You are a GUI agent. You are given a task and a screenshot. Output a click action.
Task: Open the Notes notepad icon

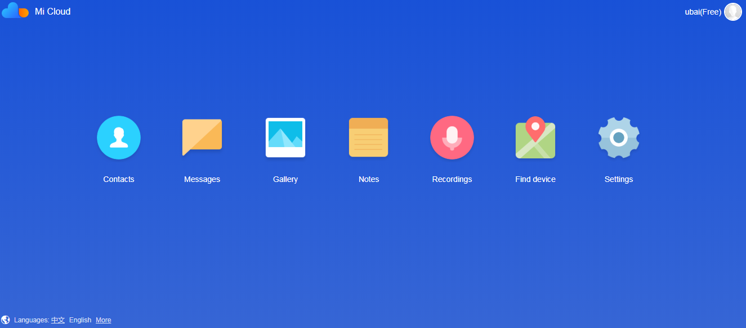(369, 138)
